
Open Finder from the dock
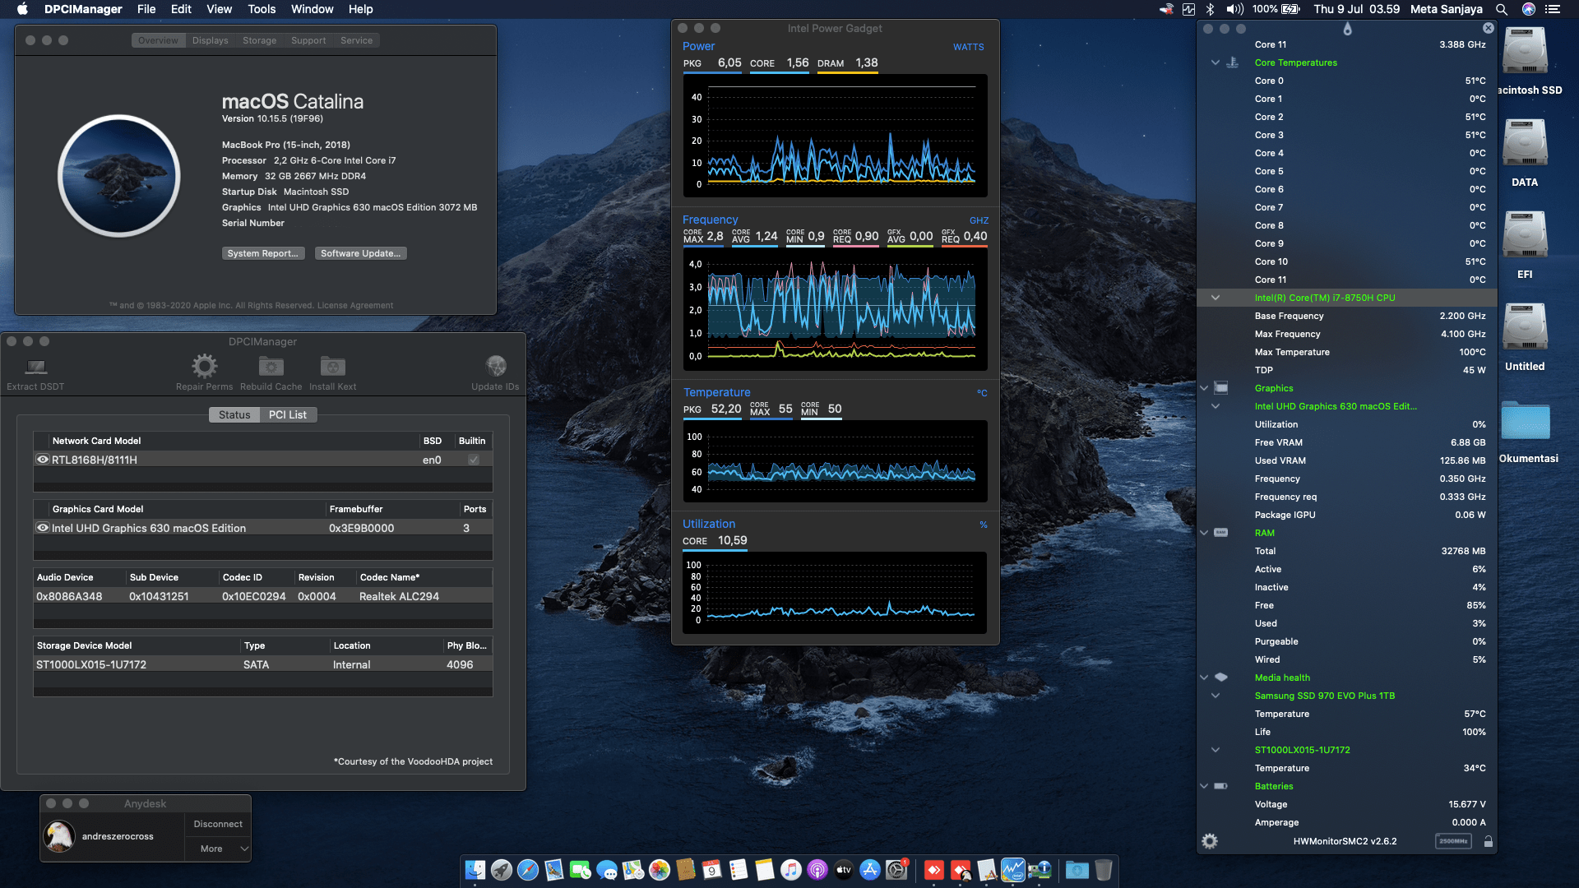[475, 870]
